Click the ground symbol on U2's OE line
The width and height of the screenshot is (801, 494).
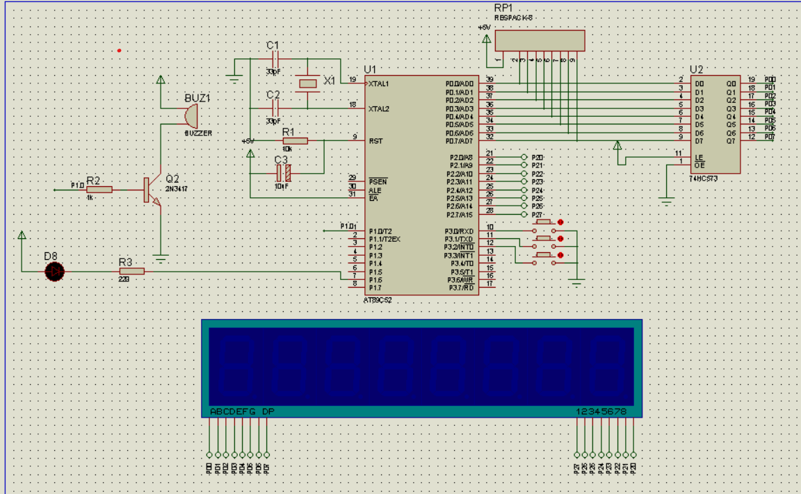click(x=666, y=201)
